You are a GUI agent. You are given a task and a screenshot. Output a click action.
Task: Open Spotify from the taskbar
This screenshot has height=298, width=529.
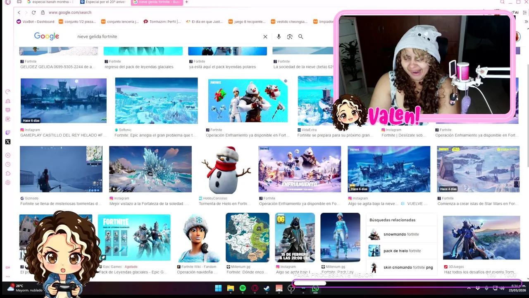[243, 288]
